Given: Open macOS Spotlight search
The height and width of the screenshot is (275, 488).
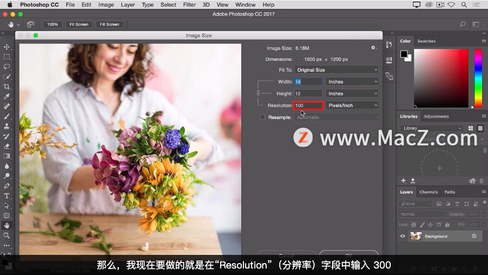Looking at the screenshot, I should tap(464, 5).
